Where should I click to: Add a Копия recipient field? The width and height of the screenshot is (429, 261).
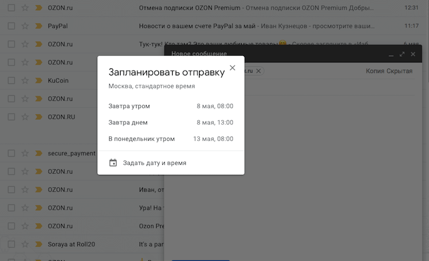click(375, 71)
